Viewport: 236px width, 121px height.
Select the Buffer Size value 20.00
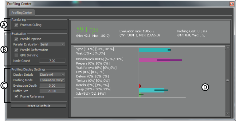point(52,91)
